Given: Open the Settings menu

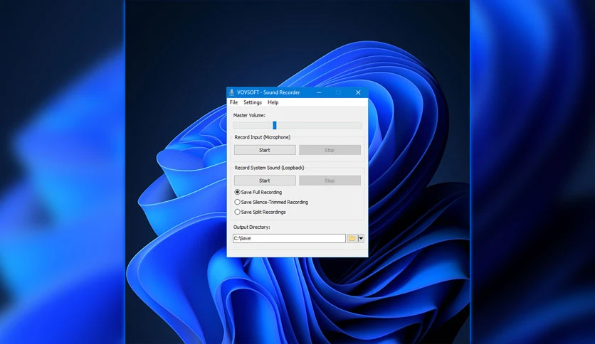Looking at the screenshot, I should 253,102.
